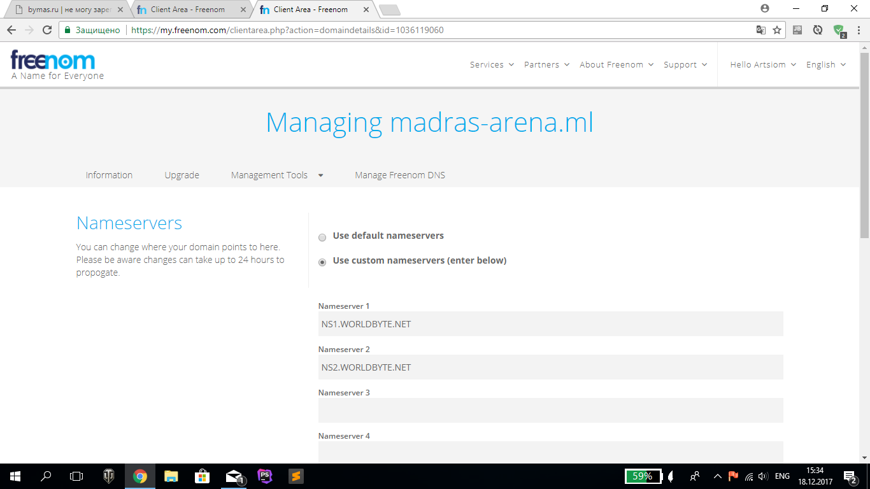Open the Services dropdown menu
The image size is (870, 489).
(x=492, y=64)
